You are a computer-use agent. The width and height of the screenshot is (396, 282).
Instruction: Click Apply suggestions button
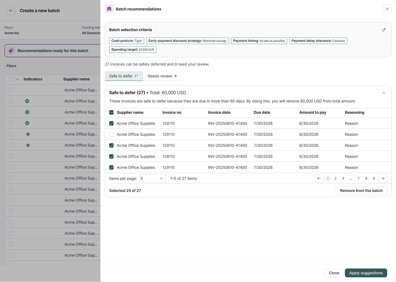pyautogui.click(x=366, y=273)
